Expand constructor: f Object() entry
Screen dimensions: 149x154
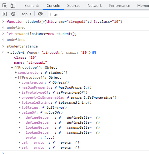(x=19, y=82)
